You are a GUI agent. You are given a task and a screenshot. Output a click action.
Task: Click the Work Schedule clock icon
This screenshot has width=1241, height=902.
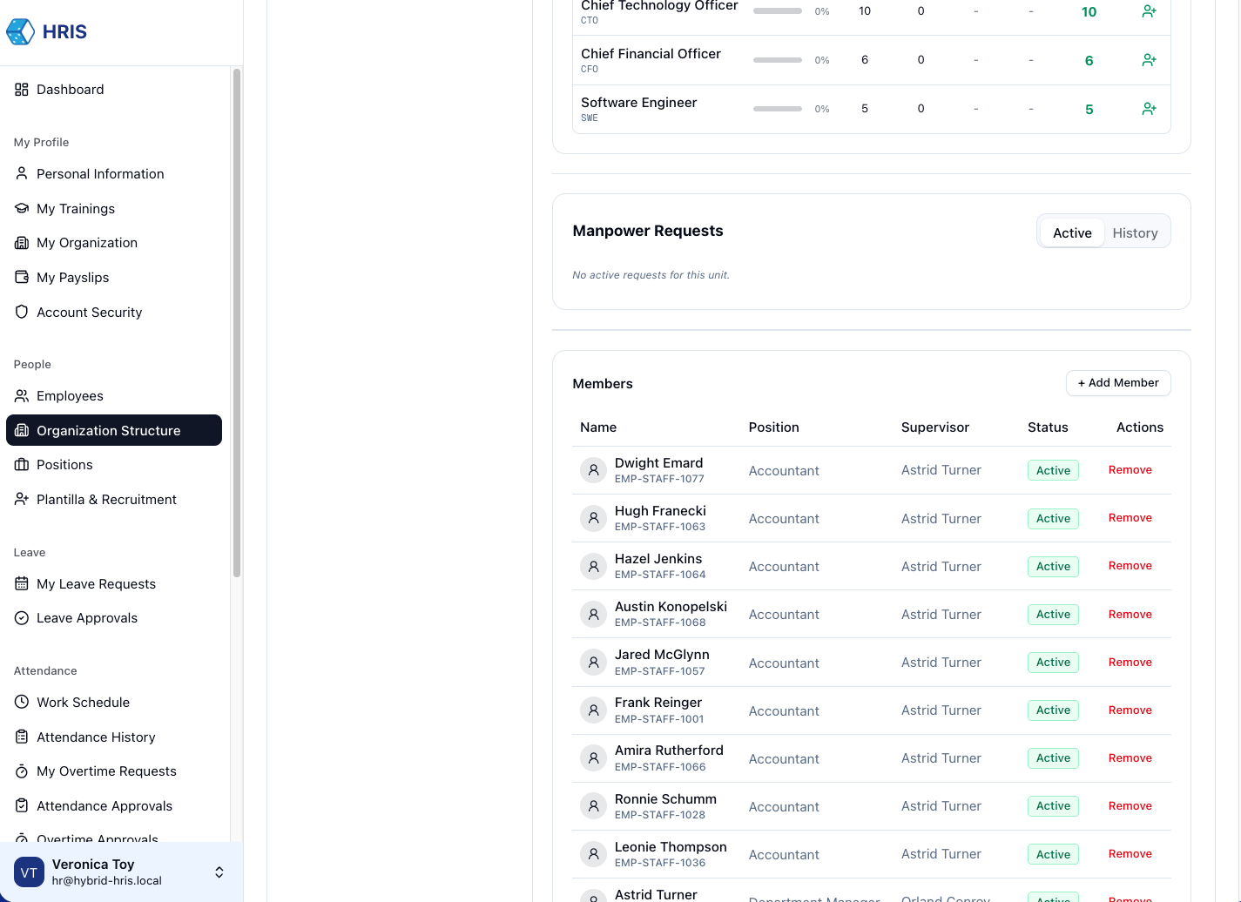(x=22, y=702)
